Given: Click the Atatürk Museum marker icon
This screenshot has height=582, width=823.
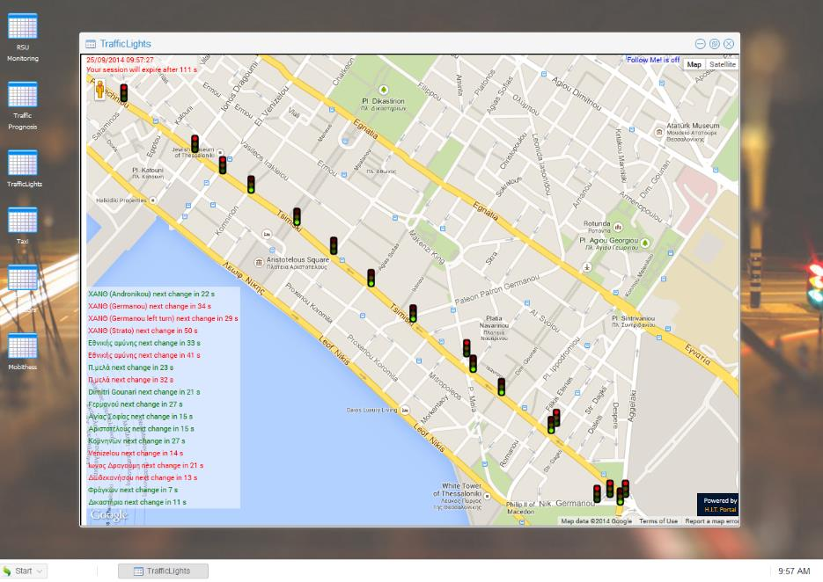Looking at the screenshot, I should [x=659, y=132].
